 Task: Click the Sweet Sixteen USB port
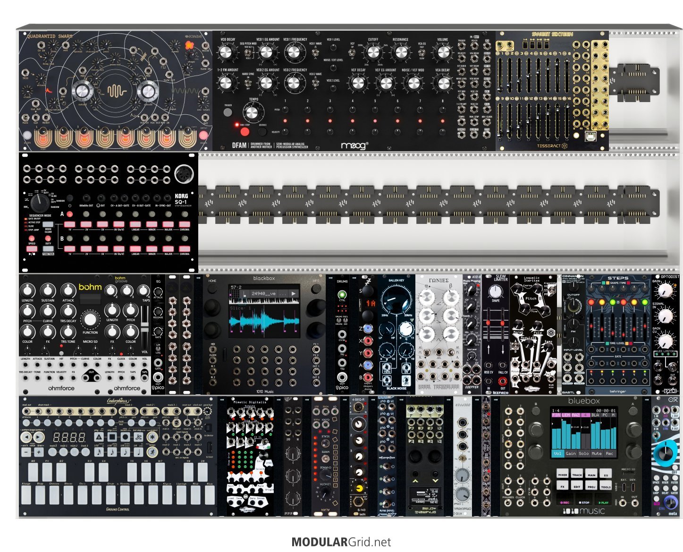[590, 137]
